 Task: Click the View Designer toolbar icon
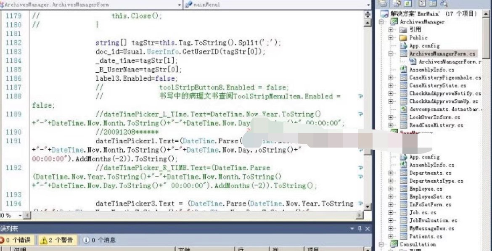tap(433, 3)
